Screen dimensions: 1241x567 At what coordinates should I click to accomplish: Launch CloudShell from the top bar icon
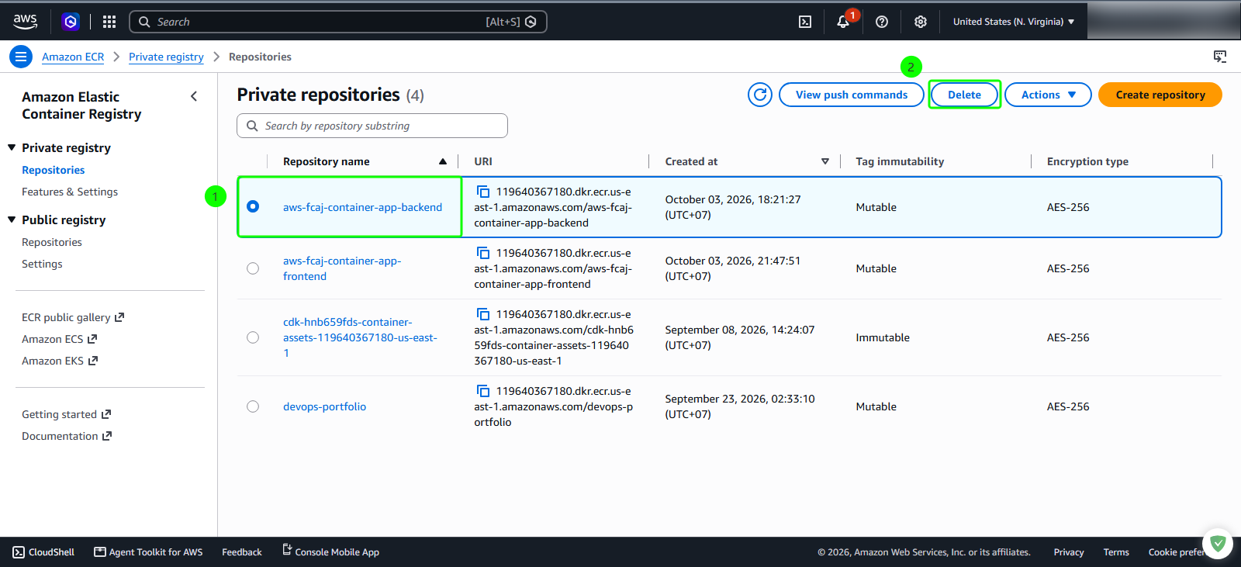[805, 22]
